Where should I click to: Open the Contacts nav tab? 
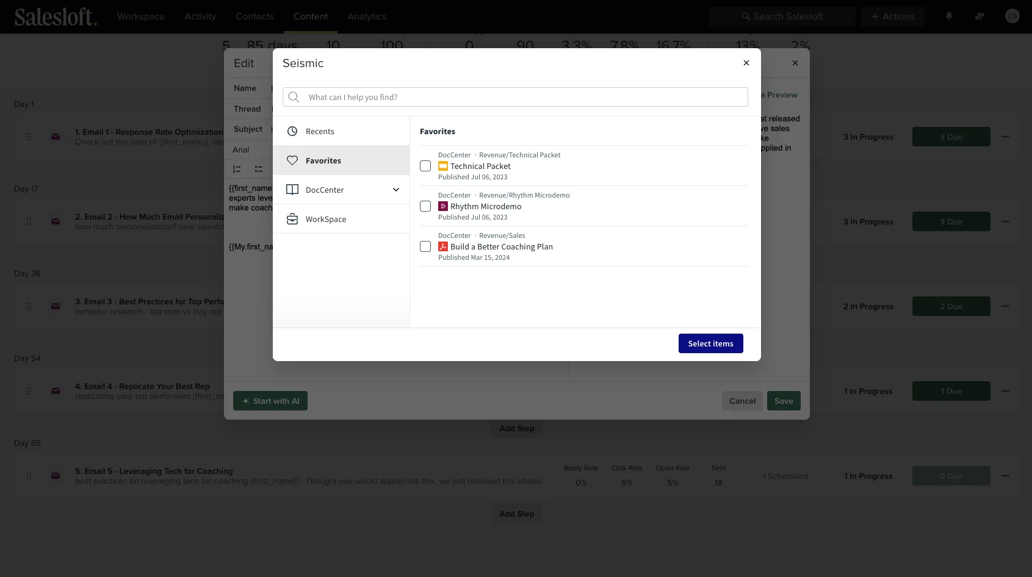pos(254,16)
